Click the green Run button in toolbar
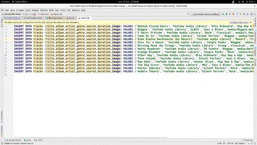Viewport: 257px width, 145px height. click(x=223, y=14)
